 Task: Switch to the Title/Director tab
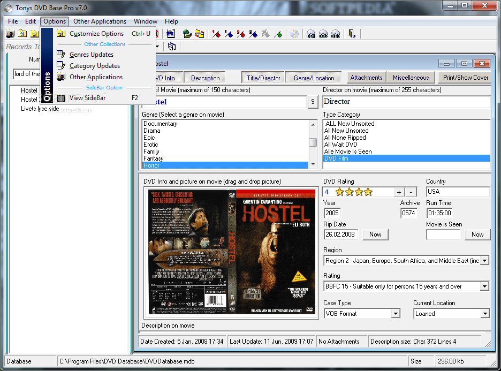coord(263,78)
